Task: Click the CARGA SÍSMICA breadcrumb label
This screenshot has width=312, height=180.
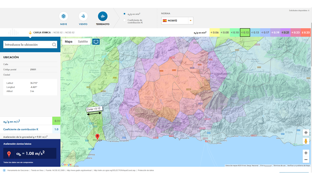Action: pos(42,32)
